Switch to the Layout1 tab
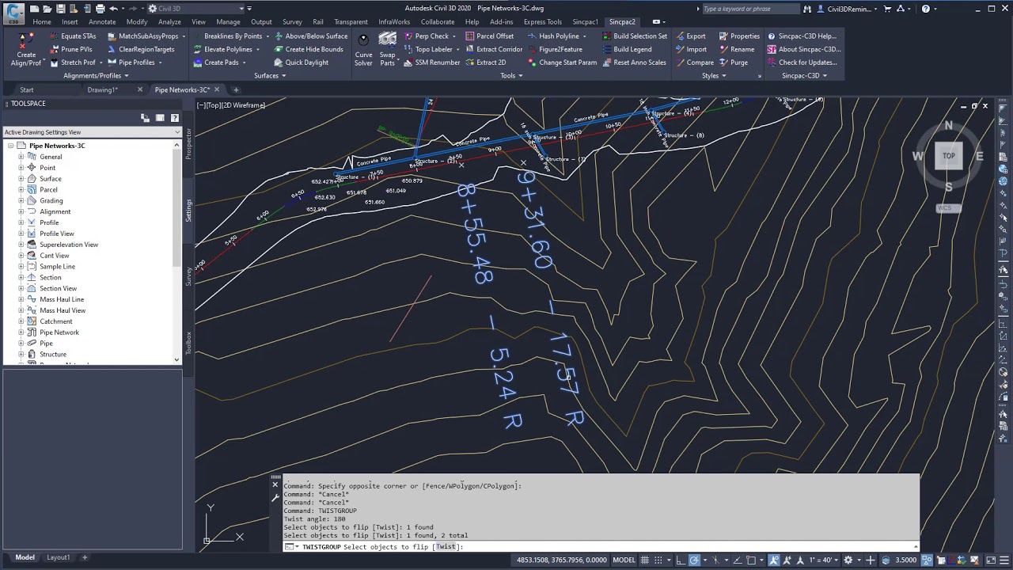Viewport: 1013px width, 570px height. click(58, 557)
